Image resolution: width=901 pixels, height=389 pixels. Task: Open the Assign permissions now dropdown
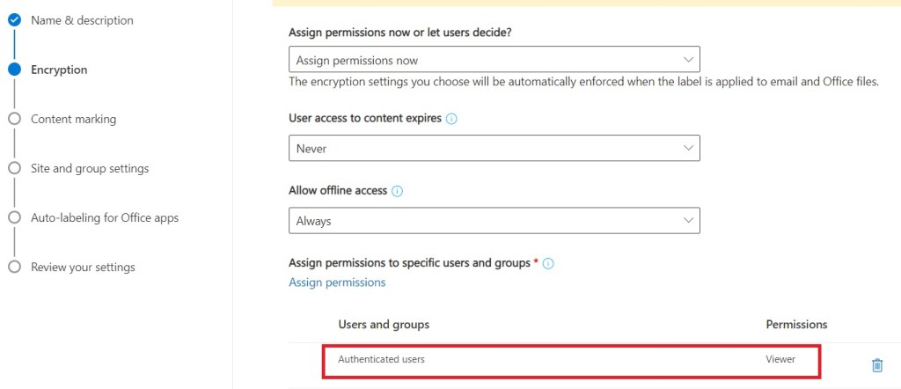(494, 60)
